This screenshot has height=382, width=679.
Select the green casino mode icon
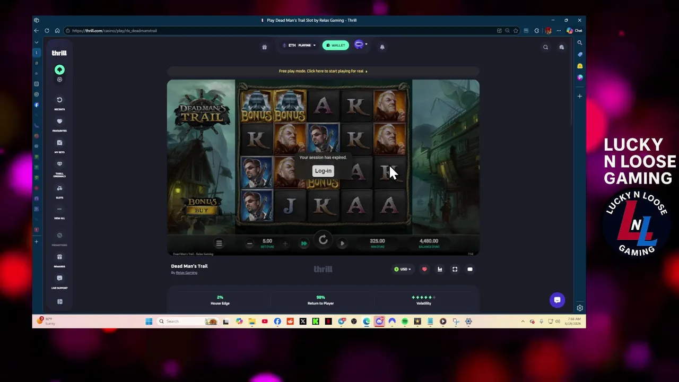59,70
